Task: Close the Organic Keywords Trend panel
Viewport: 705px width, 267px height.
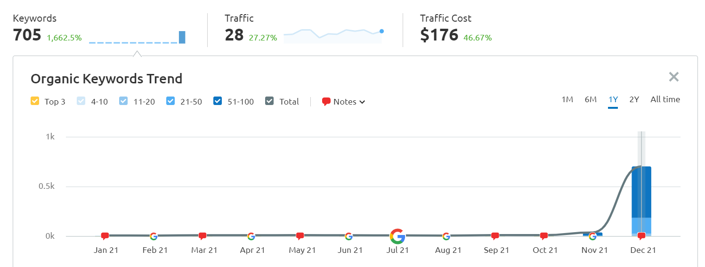Action: pos(674,77)
